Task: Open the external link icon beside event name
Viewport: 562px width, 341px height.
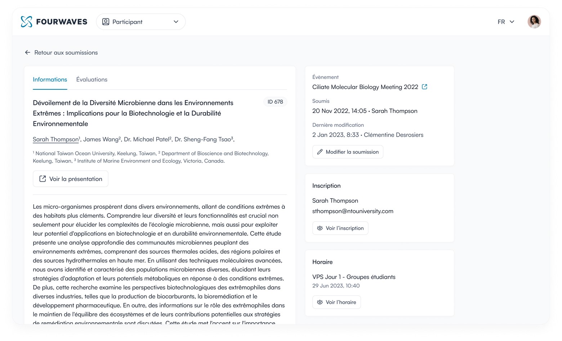Action: (x=424, y=87)
